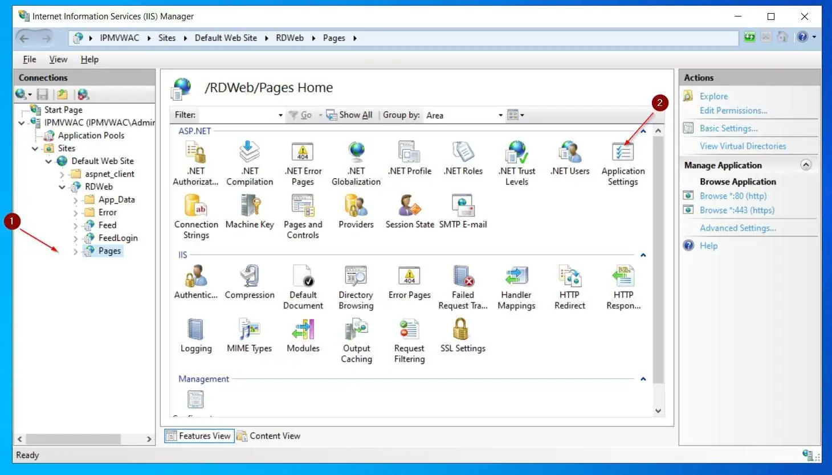Open SSL Settings feature
832x475 pixels.
[x=463, y=335]
